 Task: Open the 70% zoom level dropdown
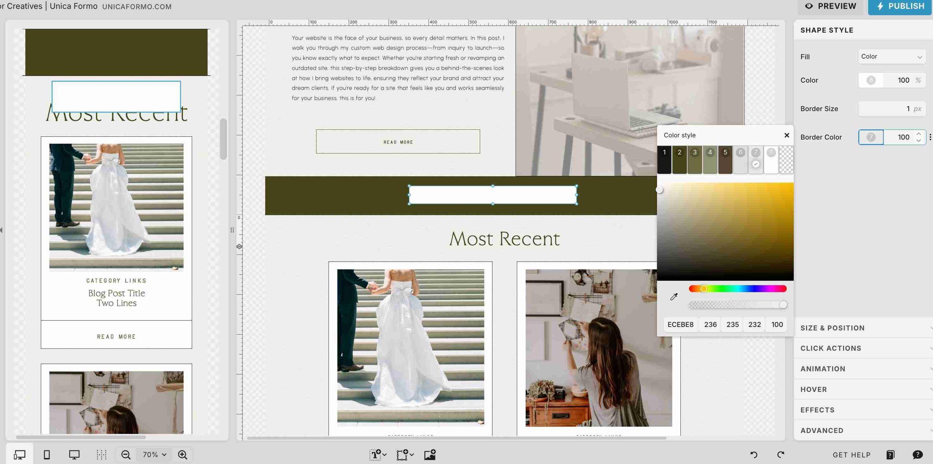coord(154,455)
